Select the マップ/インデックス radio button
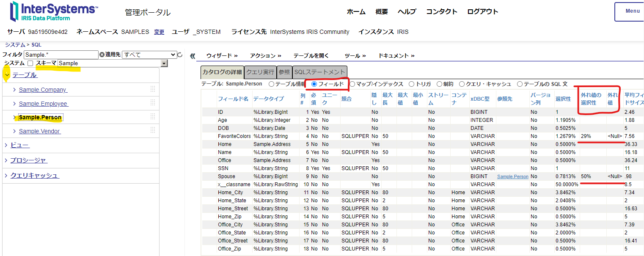Viewport: 644px width, 256px height. coord(352,84)
